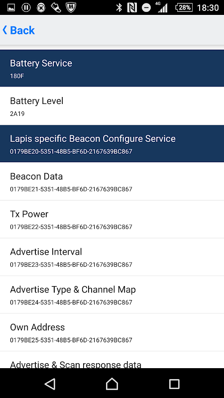The width and height of the screenshot is (224, 398).
Task: Tap the 4G signal strength icon
Action: point(162,7)
